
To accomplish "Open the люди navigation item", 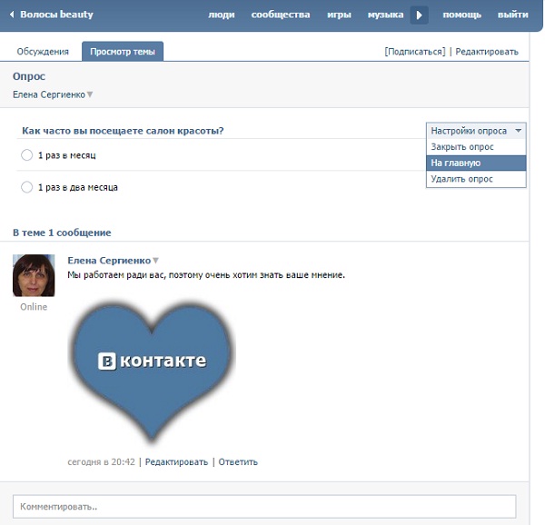I will 222,15.
